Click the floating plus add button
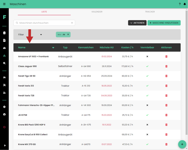This screenshot has height=150, width=188. coord(182,144)
